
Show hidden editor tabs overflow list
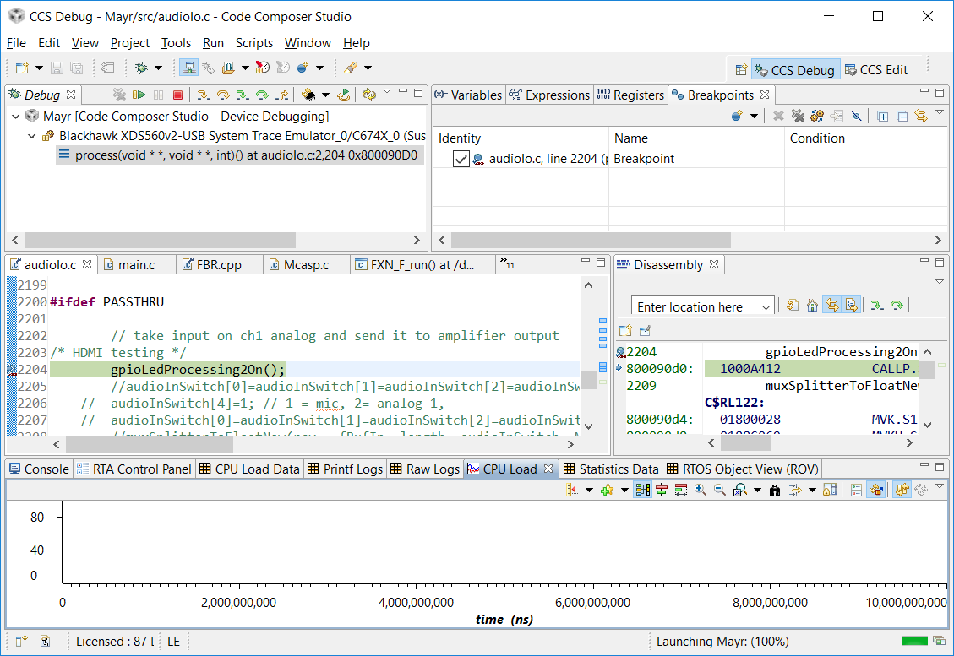click(507, 264)
